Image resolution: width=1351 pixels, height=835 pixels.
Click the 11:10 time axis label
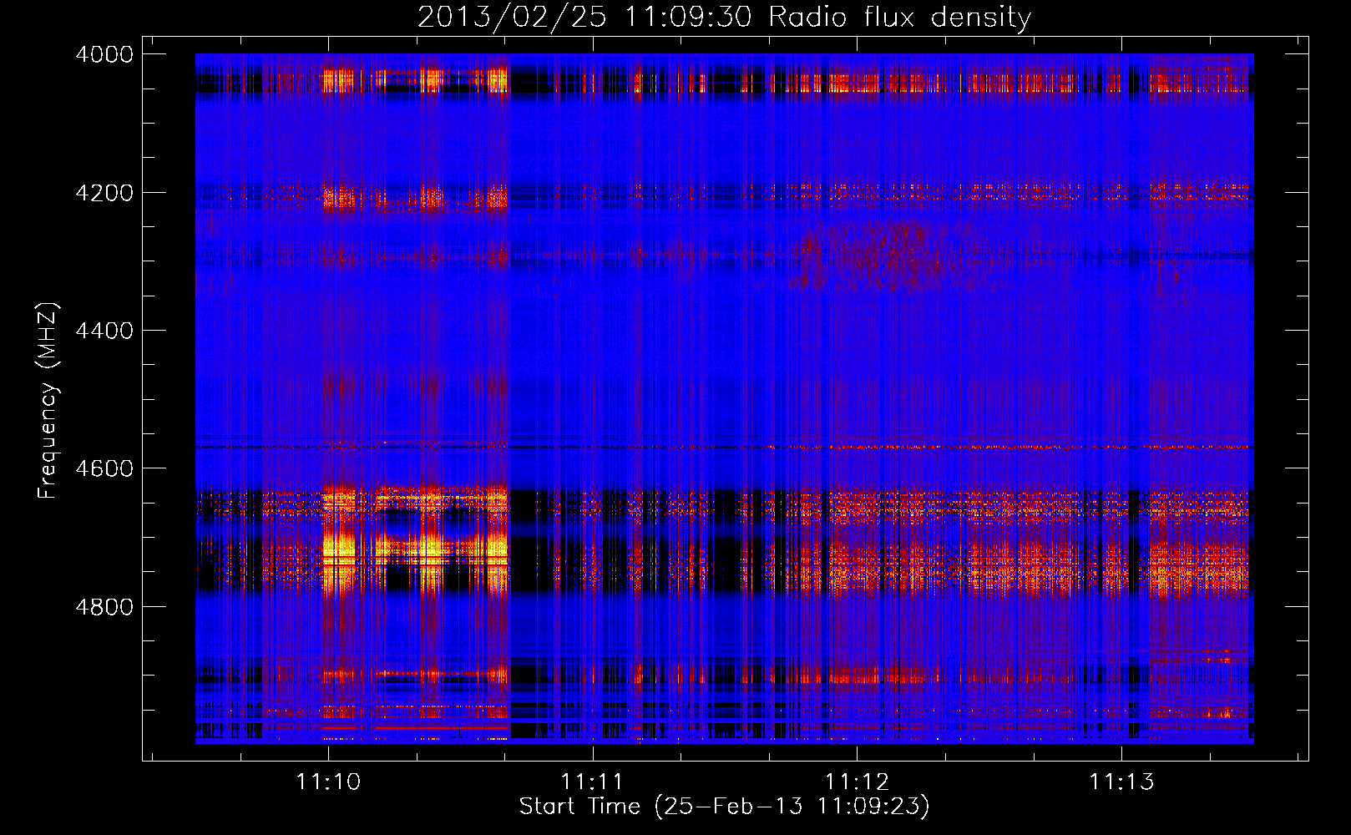(x=328, y=782)
